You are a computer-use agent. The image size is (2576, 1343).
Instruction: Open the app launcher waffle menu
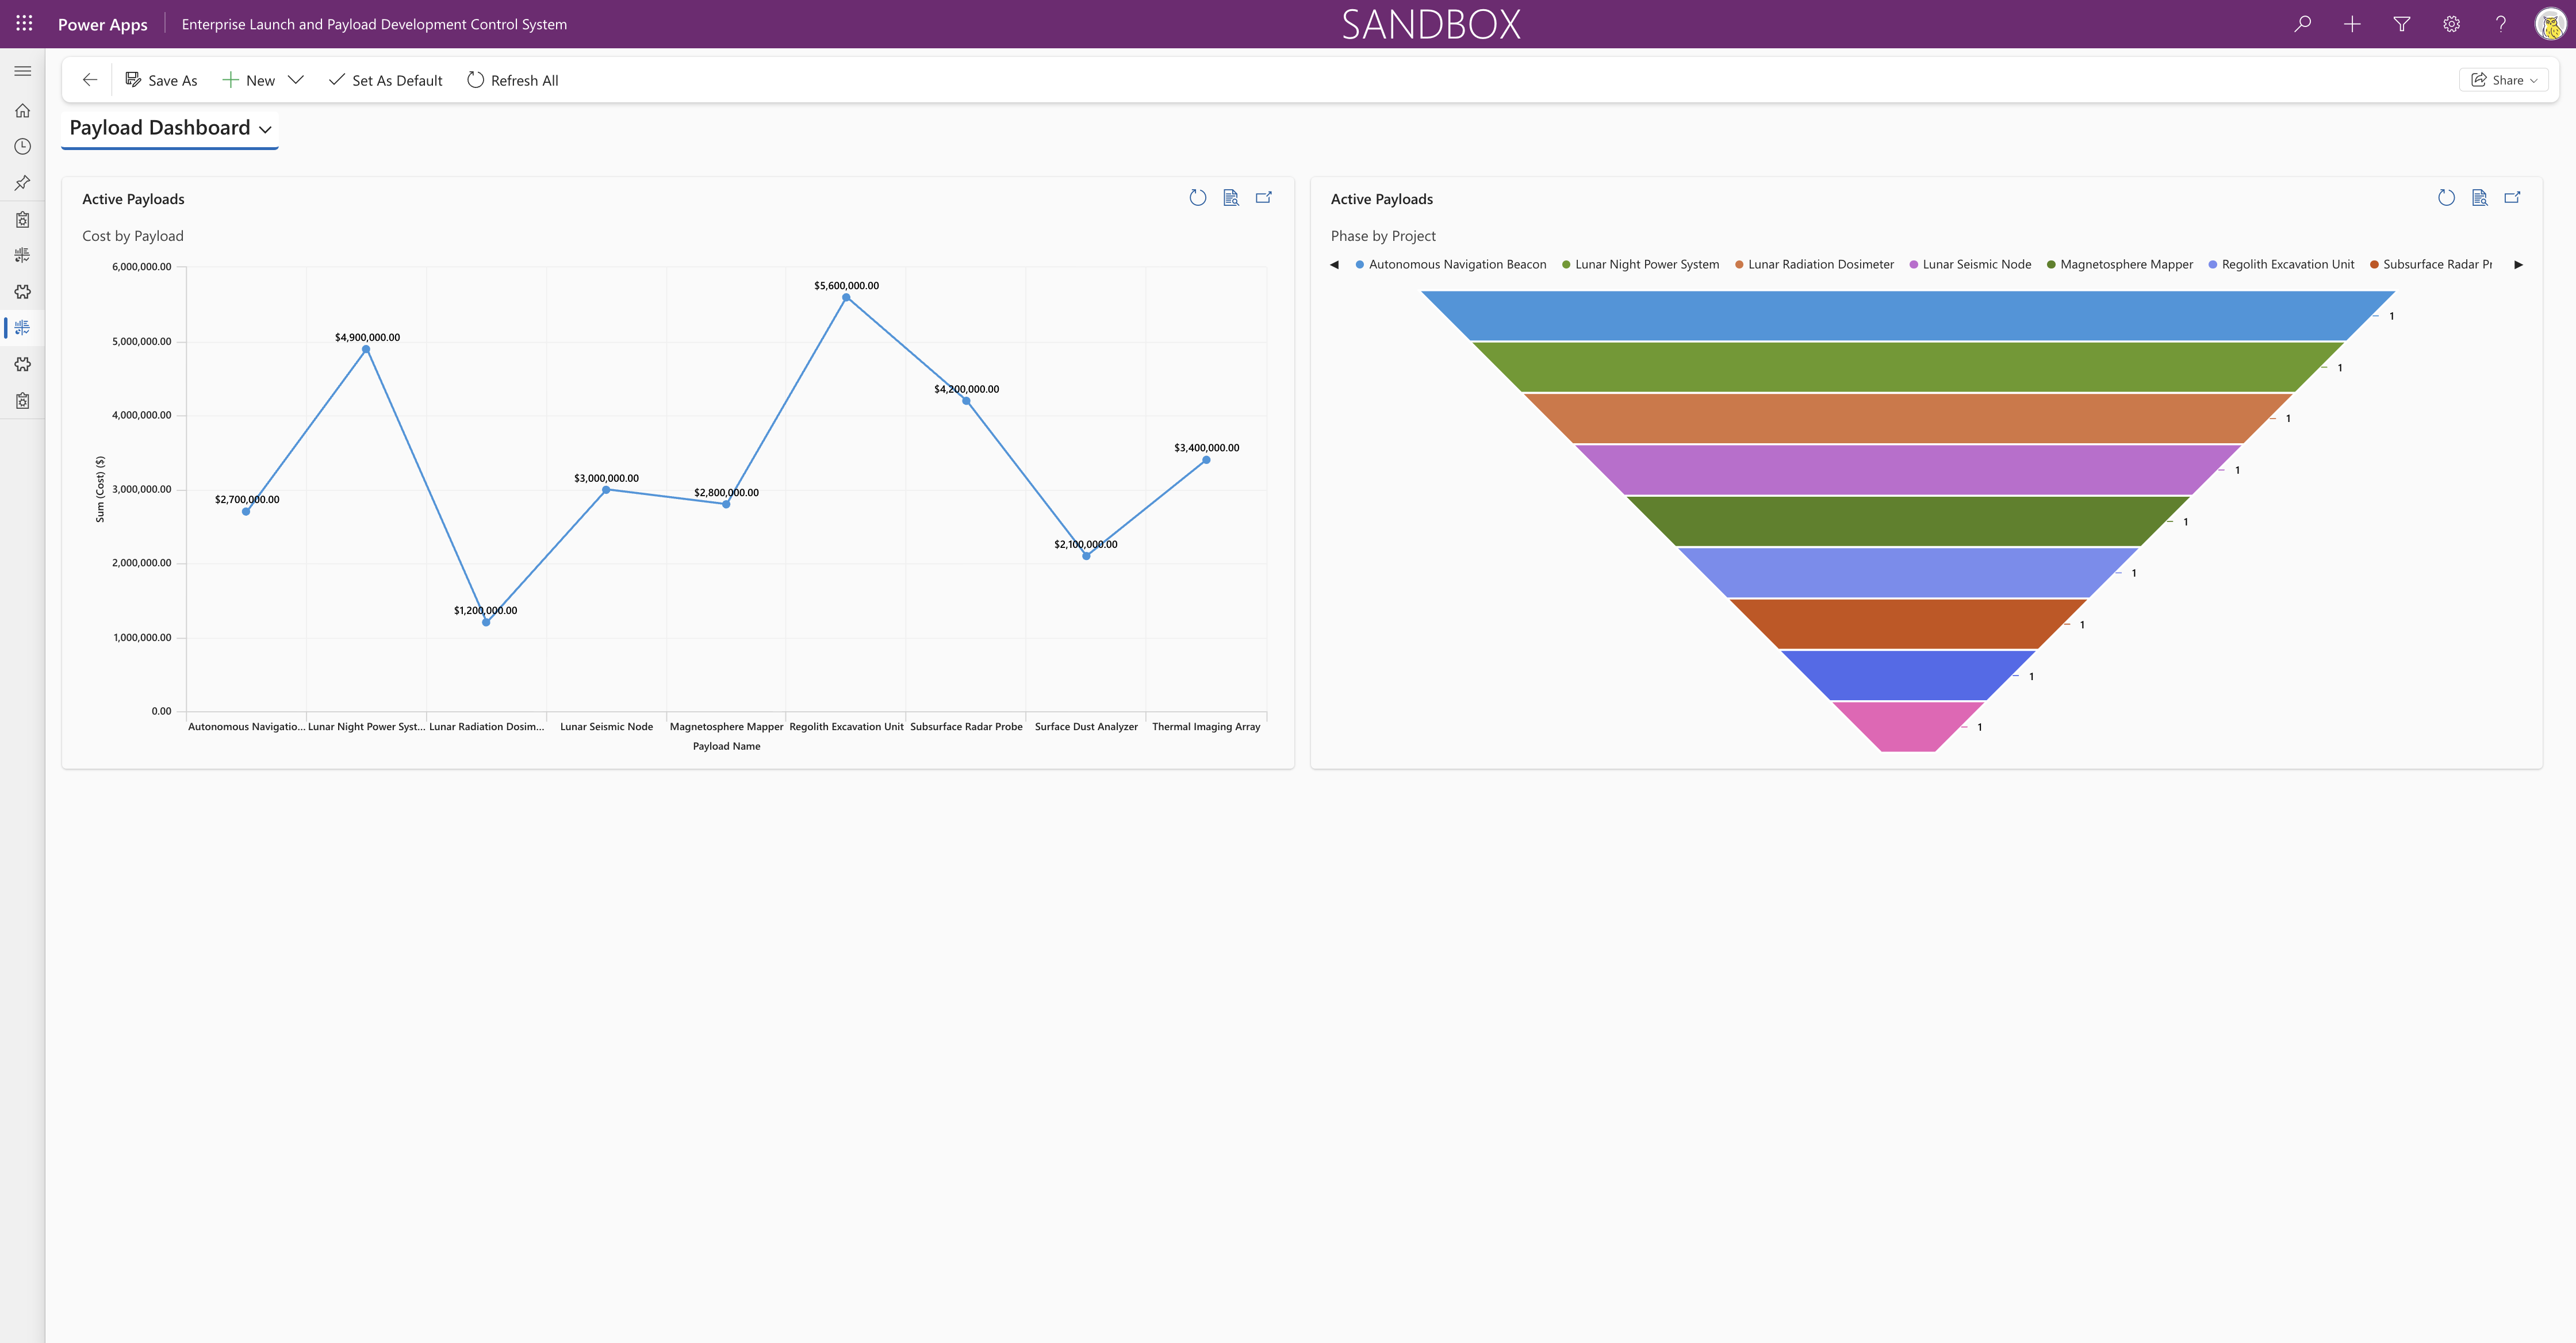23,23
